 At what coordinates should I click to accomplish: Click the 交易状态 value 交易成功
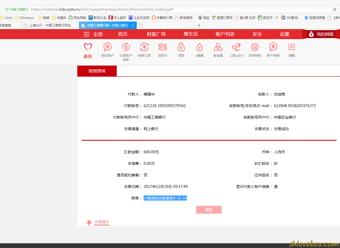coord(281,129)
